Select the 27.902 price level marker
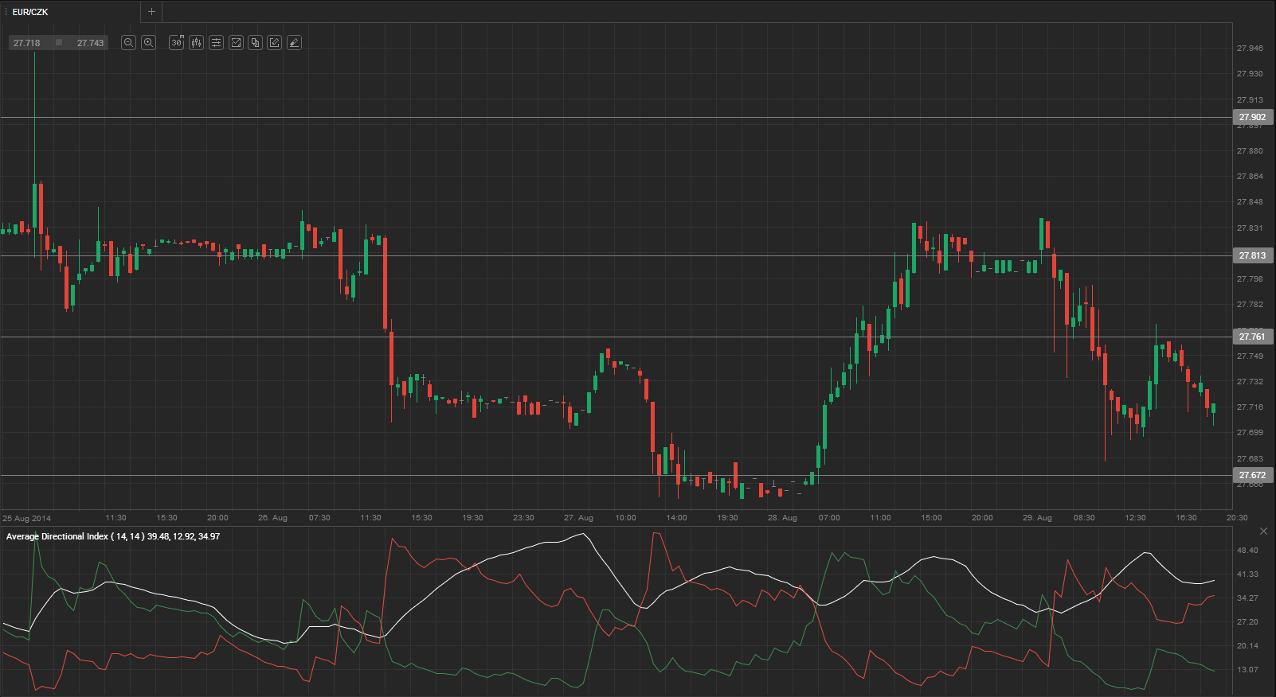The image size is (1276, 697). click(x=1252, y=117)
